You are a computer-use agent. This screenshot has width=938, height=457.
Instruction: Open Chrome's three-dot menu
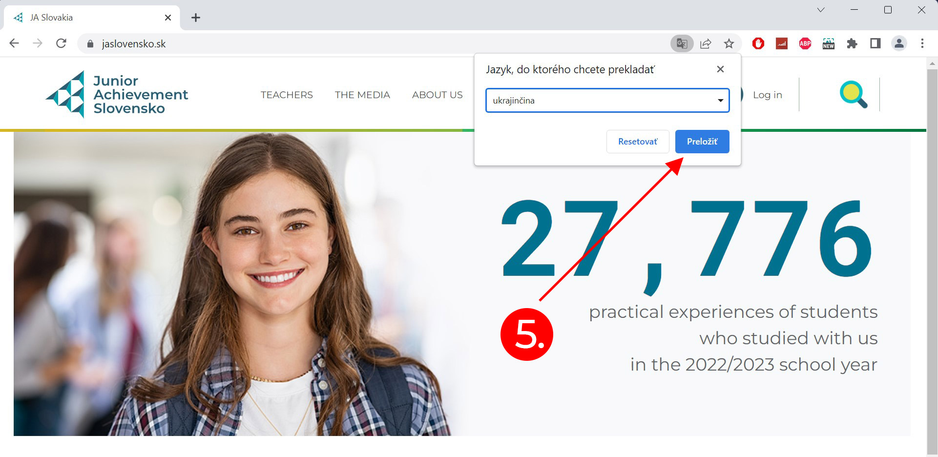click(x=922, y=43)
